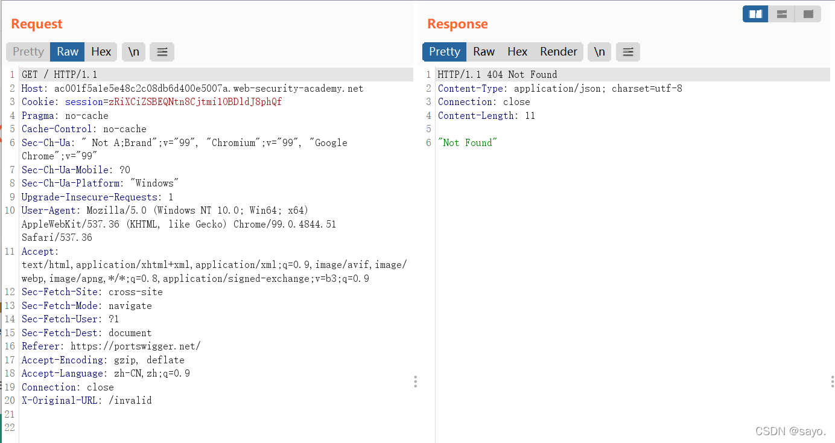Click empty line 22 in the request editor
The width and height of the screenshot is (835, 443).
point(217,428)
